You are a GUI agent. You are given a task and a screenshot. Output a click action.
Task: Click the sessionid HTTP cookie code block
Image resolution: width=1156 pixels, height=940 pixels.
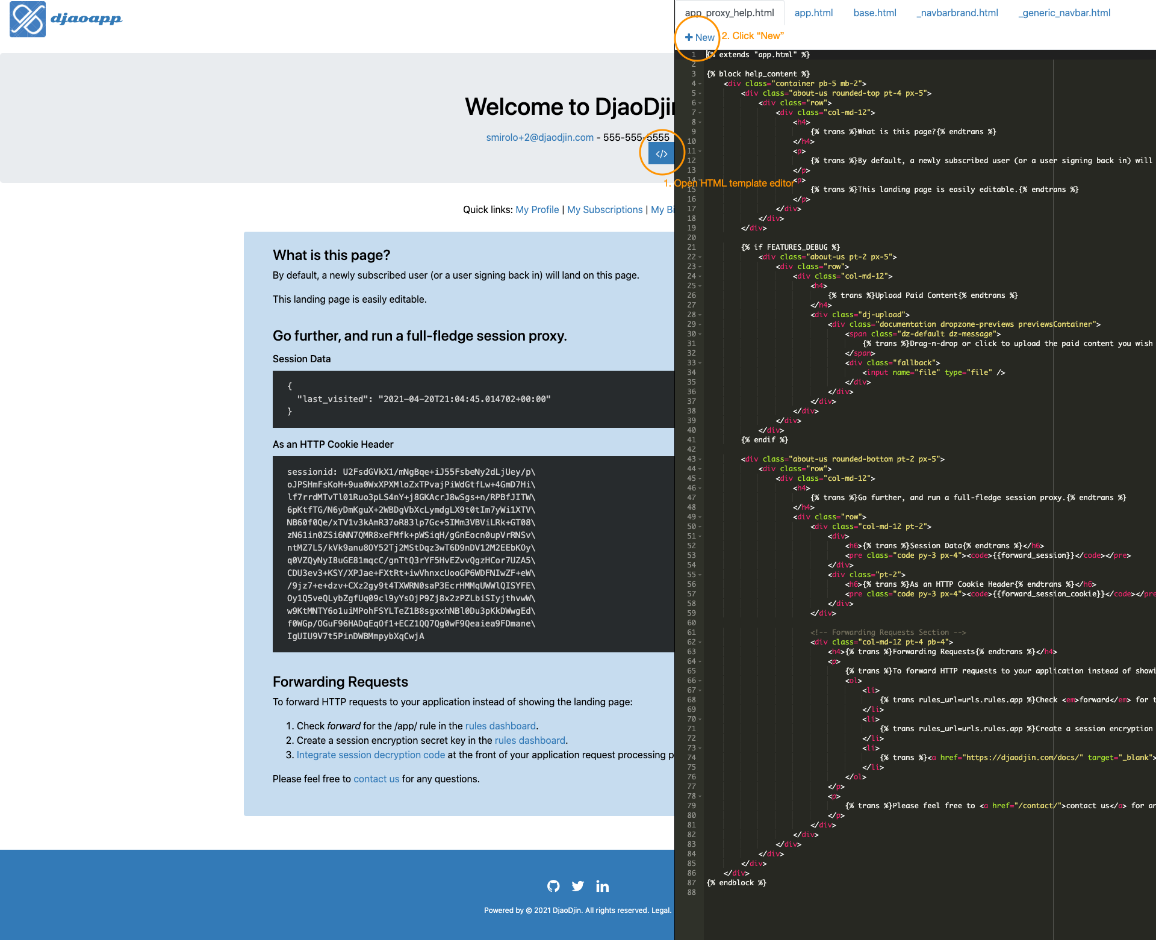point(473,554)
